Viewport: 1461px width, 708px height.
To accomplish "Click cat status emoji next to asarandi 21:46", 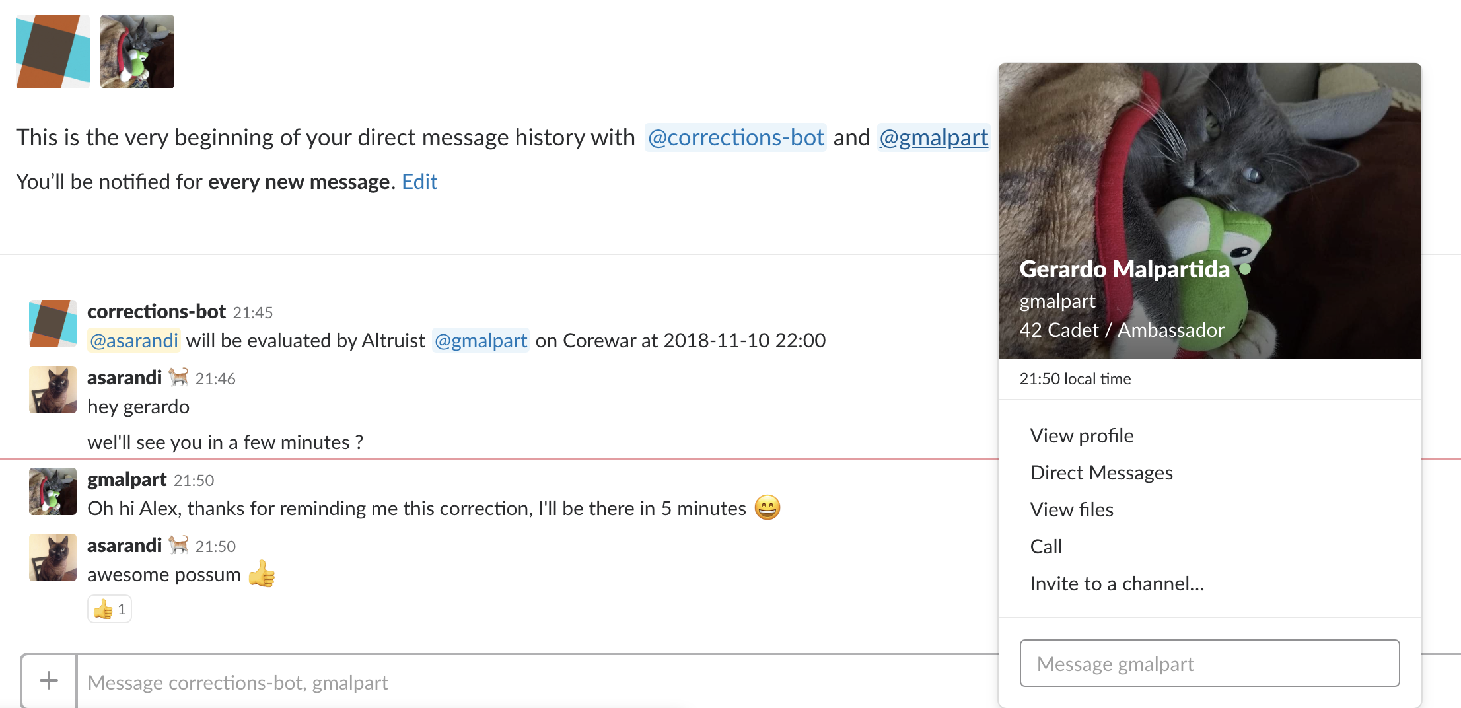I will [x=178, y=377].
